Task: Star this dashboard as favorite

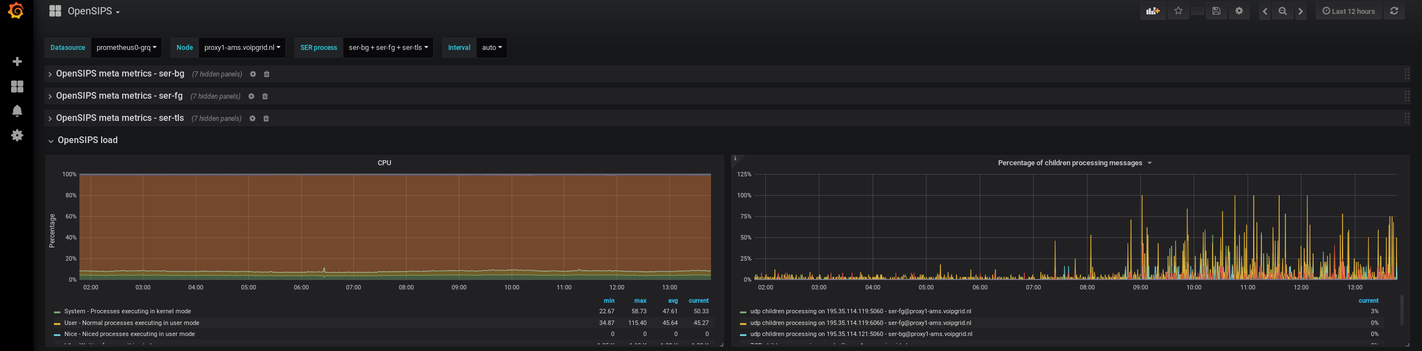Action: tap(1178, 11)
